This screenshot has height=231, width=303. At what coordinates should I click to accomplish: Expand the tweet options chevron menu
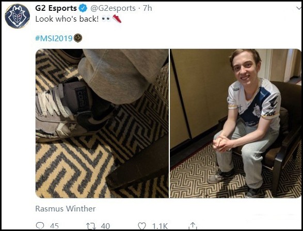point(299,8)
